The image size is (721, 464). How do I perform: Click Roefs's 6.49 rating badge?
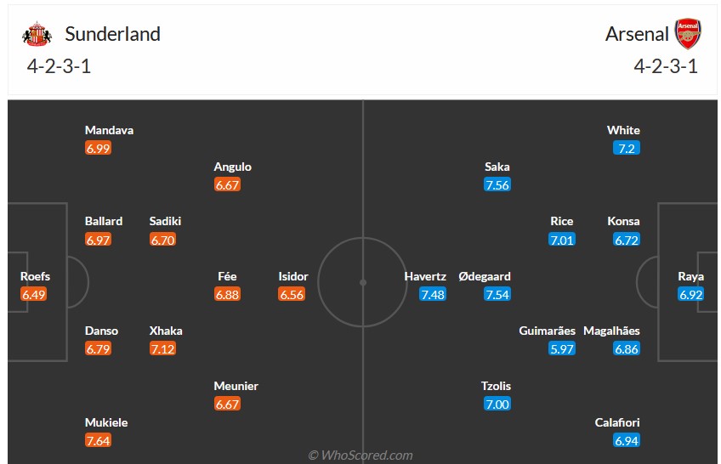coord(33,294)
